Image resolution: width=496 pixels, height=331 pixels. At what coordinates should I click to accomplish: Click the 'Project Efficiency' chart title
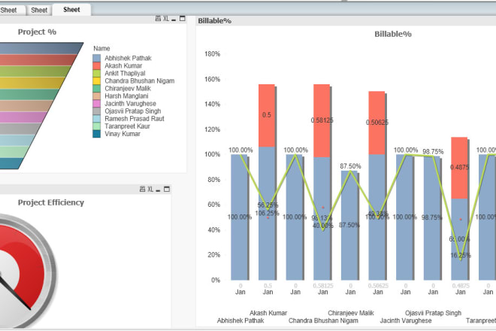tap(51, 202)
